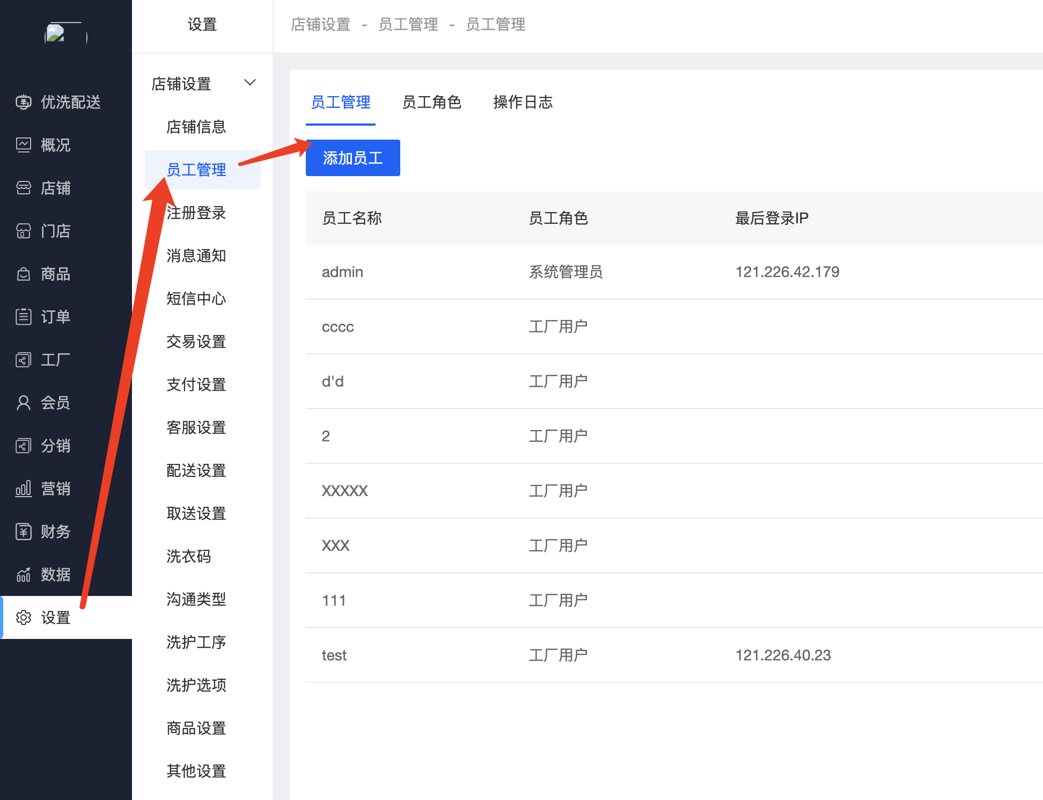The height and width of the screenshot is (800, 1043).
Task: Click the 财务 yen icon
Action: (23, 532)
